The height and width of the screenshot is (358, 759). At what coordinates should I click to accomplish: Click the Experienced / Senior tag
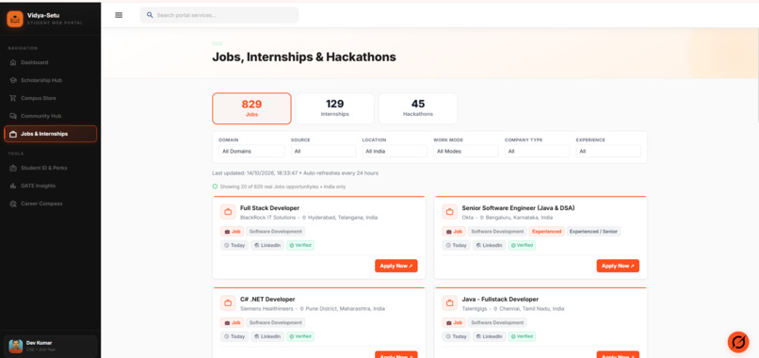point(593,232)
